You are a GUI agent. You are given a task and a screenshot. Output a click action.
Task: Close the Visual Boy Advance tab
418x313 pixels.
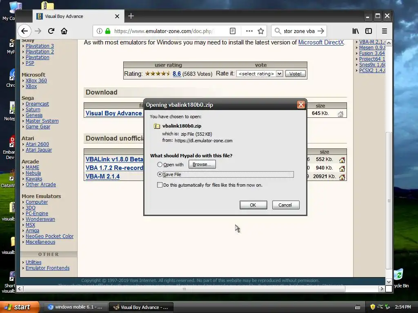pos(117,16)
